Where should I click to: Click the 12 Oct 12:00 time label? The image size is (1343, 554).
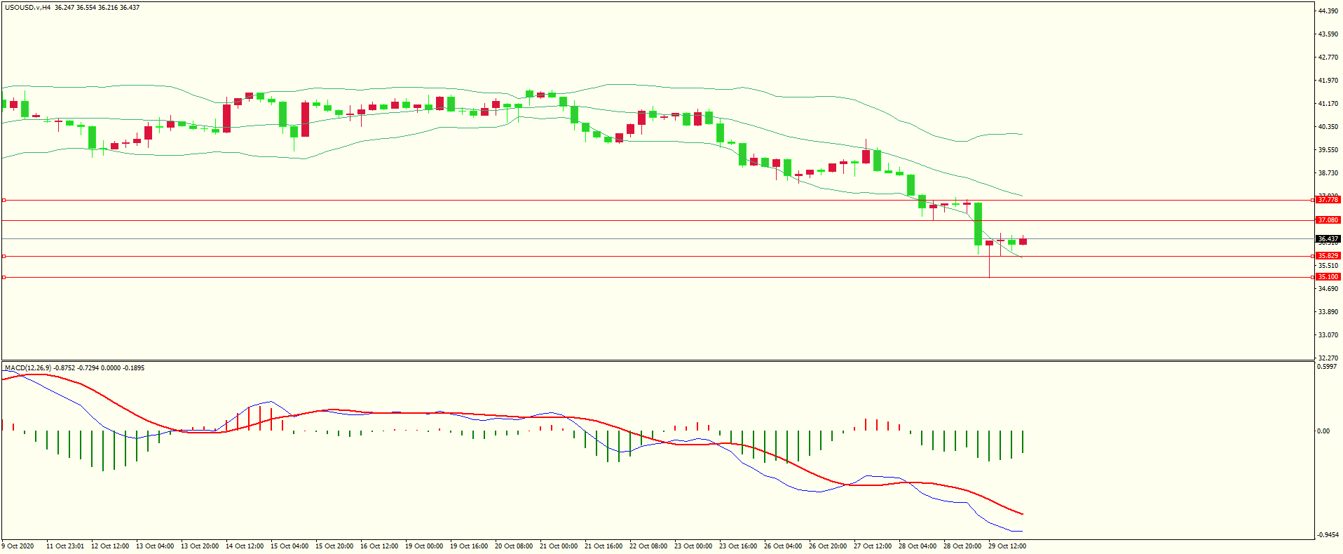[110, 546]
